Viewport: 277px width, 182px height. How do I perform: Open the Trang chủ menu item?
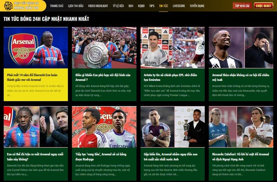(56, 6)
